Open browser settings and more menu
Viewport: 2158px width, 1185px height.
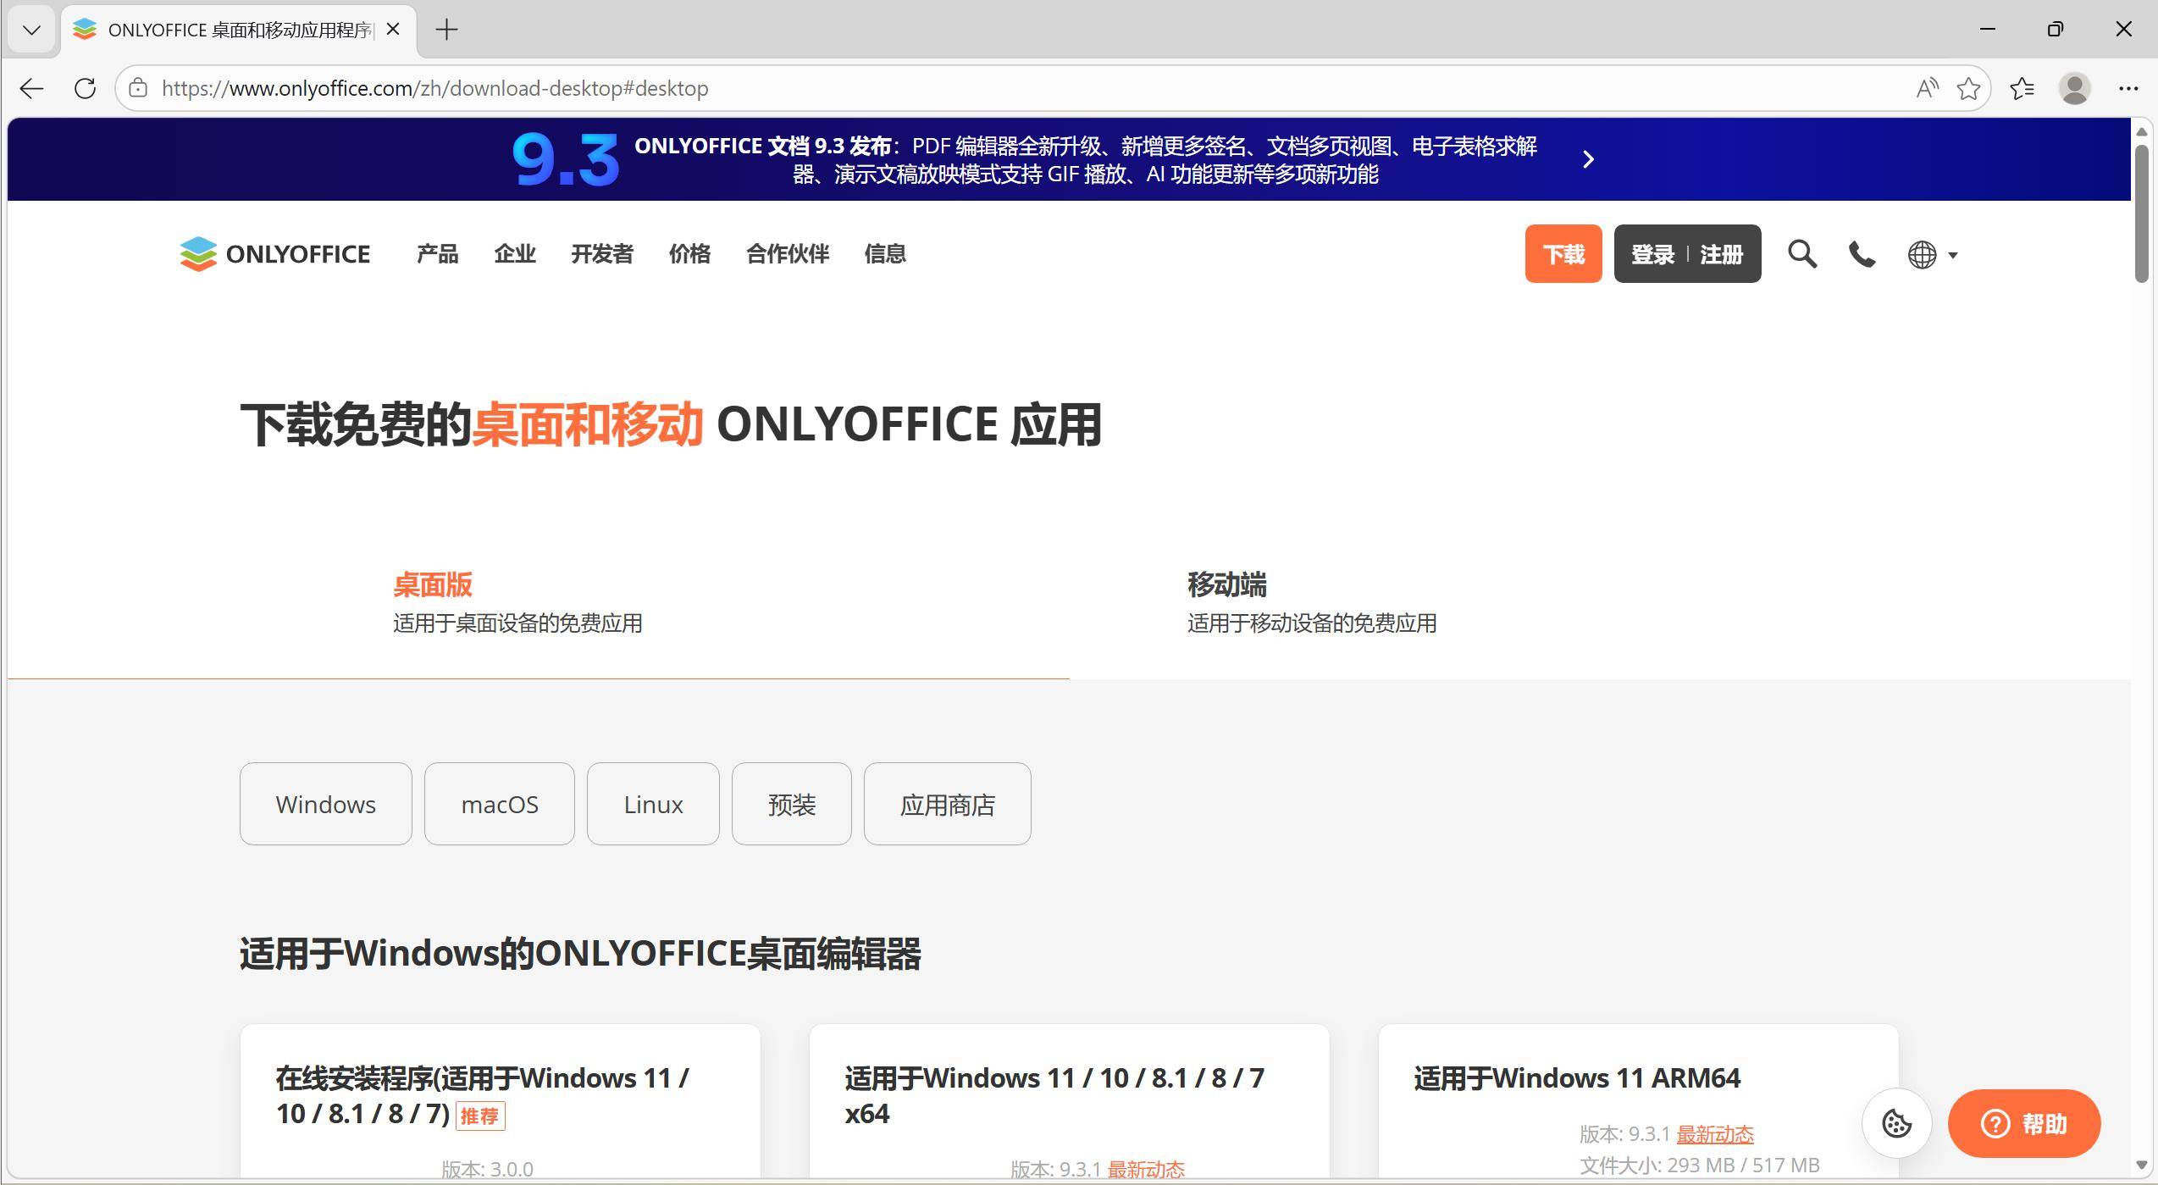point(2128,88)
